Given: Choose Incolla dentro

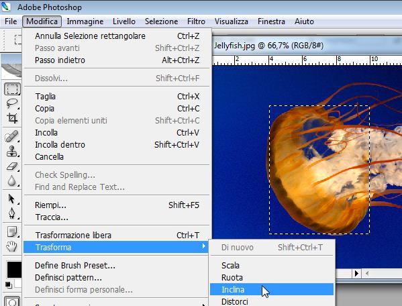Looking at the screenshot, I should (x=117, y=144).
